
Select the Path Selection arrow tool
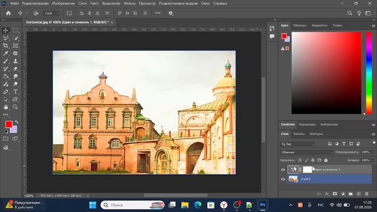point(5,100)
